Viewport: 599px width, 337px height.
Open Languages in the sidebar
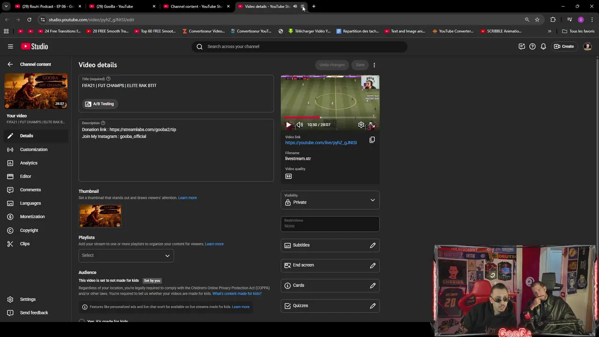(x=36, y=203)
